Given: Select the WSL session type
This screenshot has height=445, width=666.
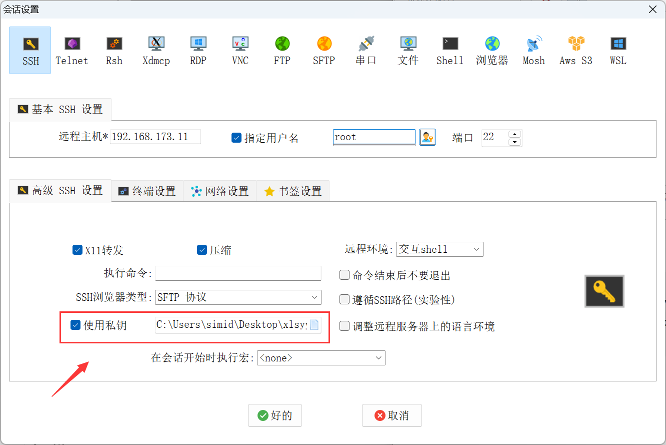Looking at the screenshot, I should (x=617, y=51).
